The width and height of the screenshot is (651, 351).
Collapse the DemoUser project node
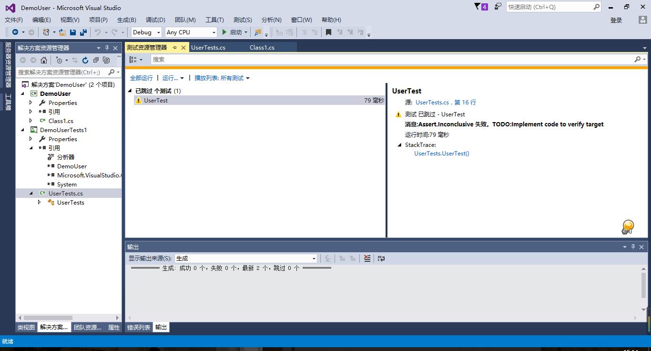pos(22,93)
